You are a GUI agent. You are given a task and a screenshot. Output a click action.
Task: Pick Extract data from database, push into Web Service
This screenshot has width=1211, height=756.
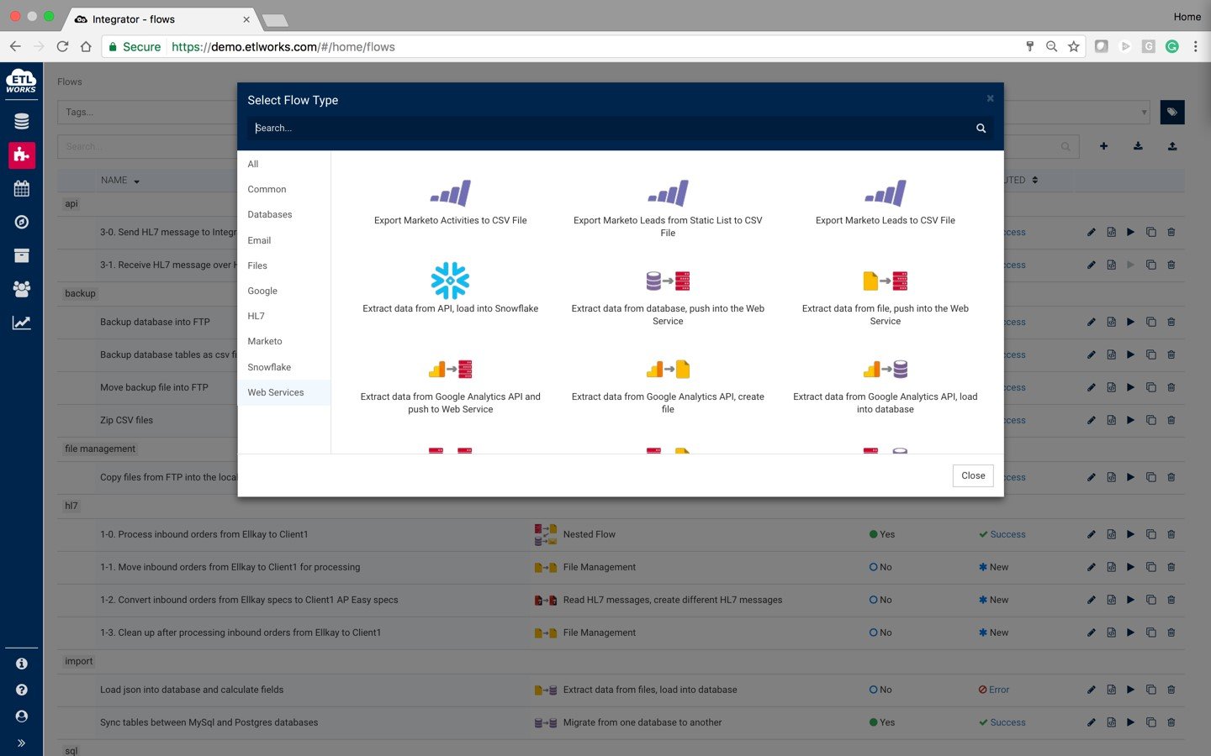[668, 296]
